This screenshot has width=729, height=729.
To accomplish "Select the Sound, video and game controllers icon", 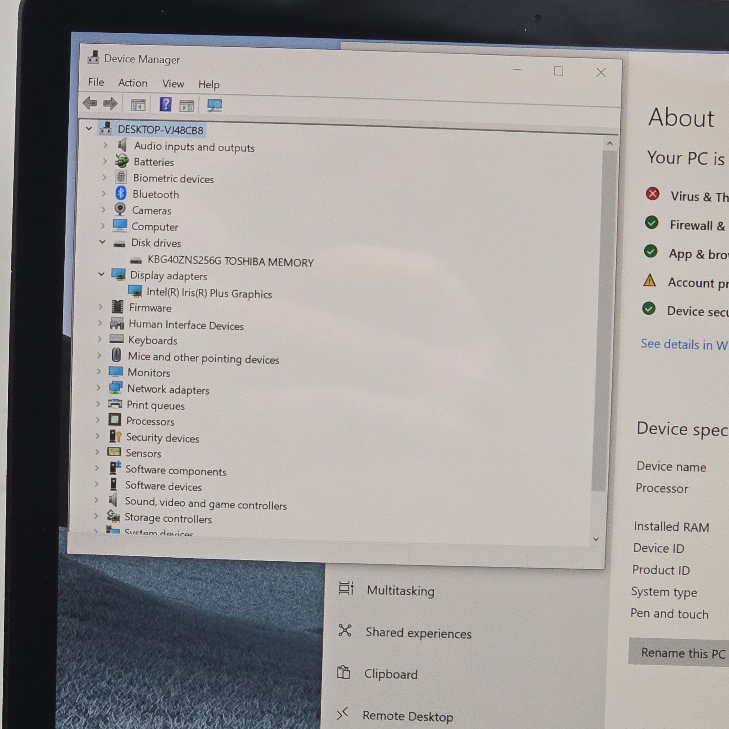I will pos(113,500).
